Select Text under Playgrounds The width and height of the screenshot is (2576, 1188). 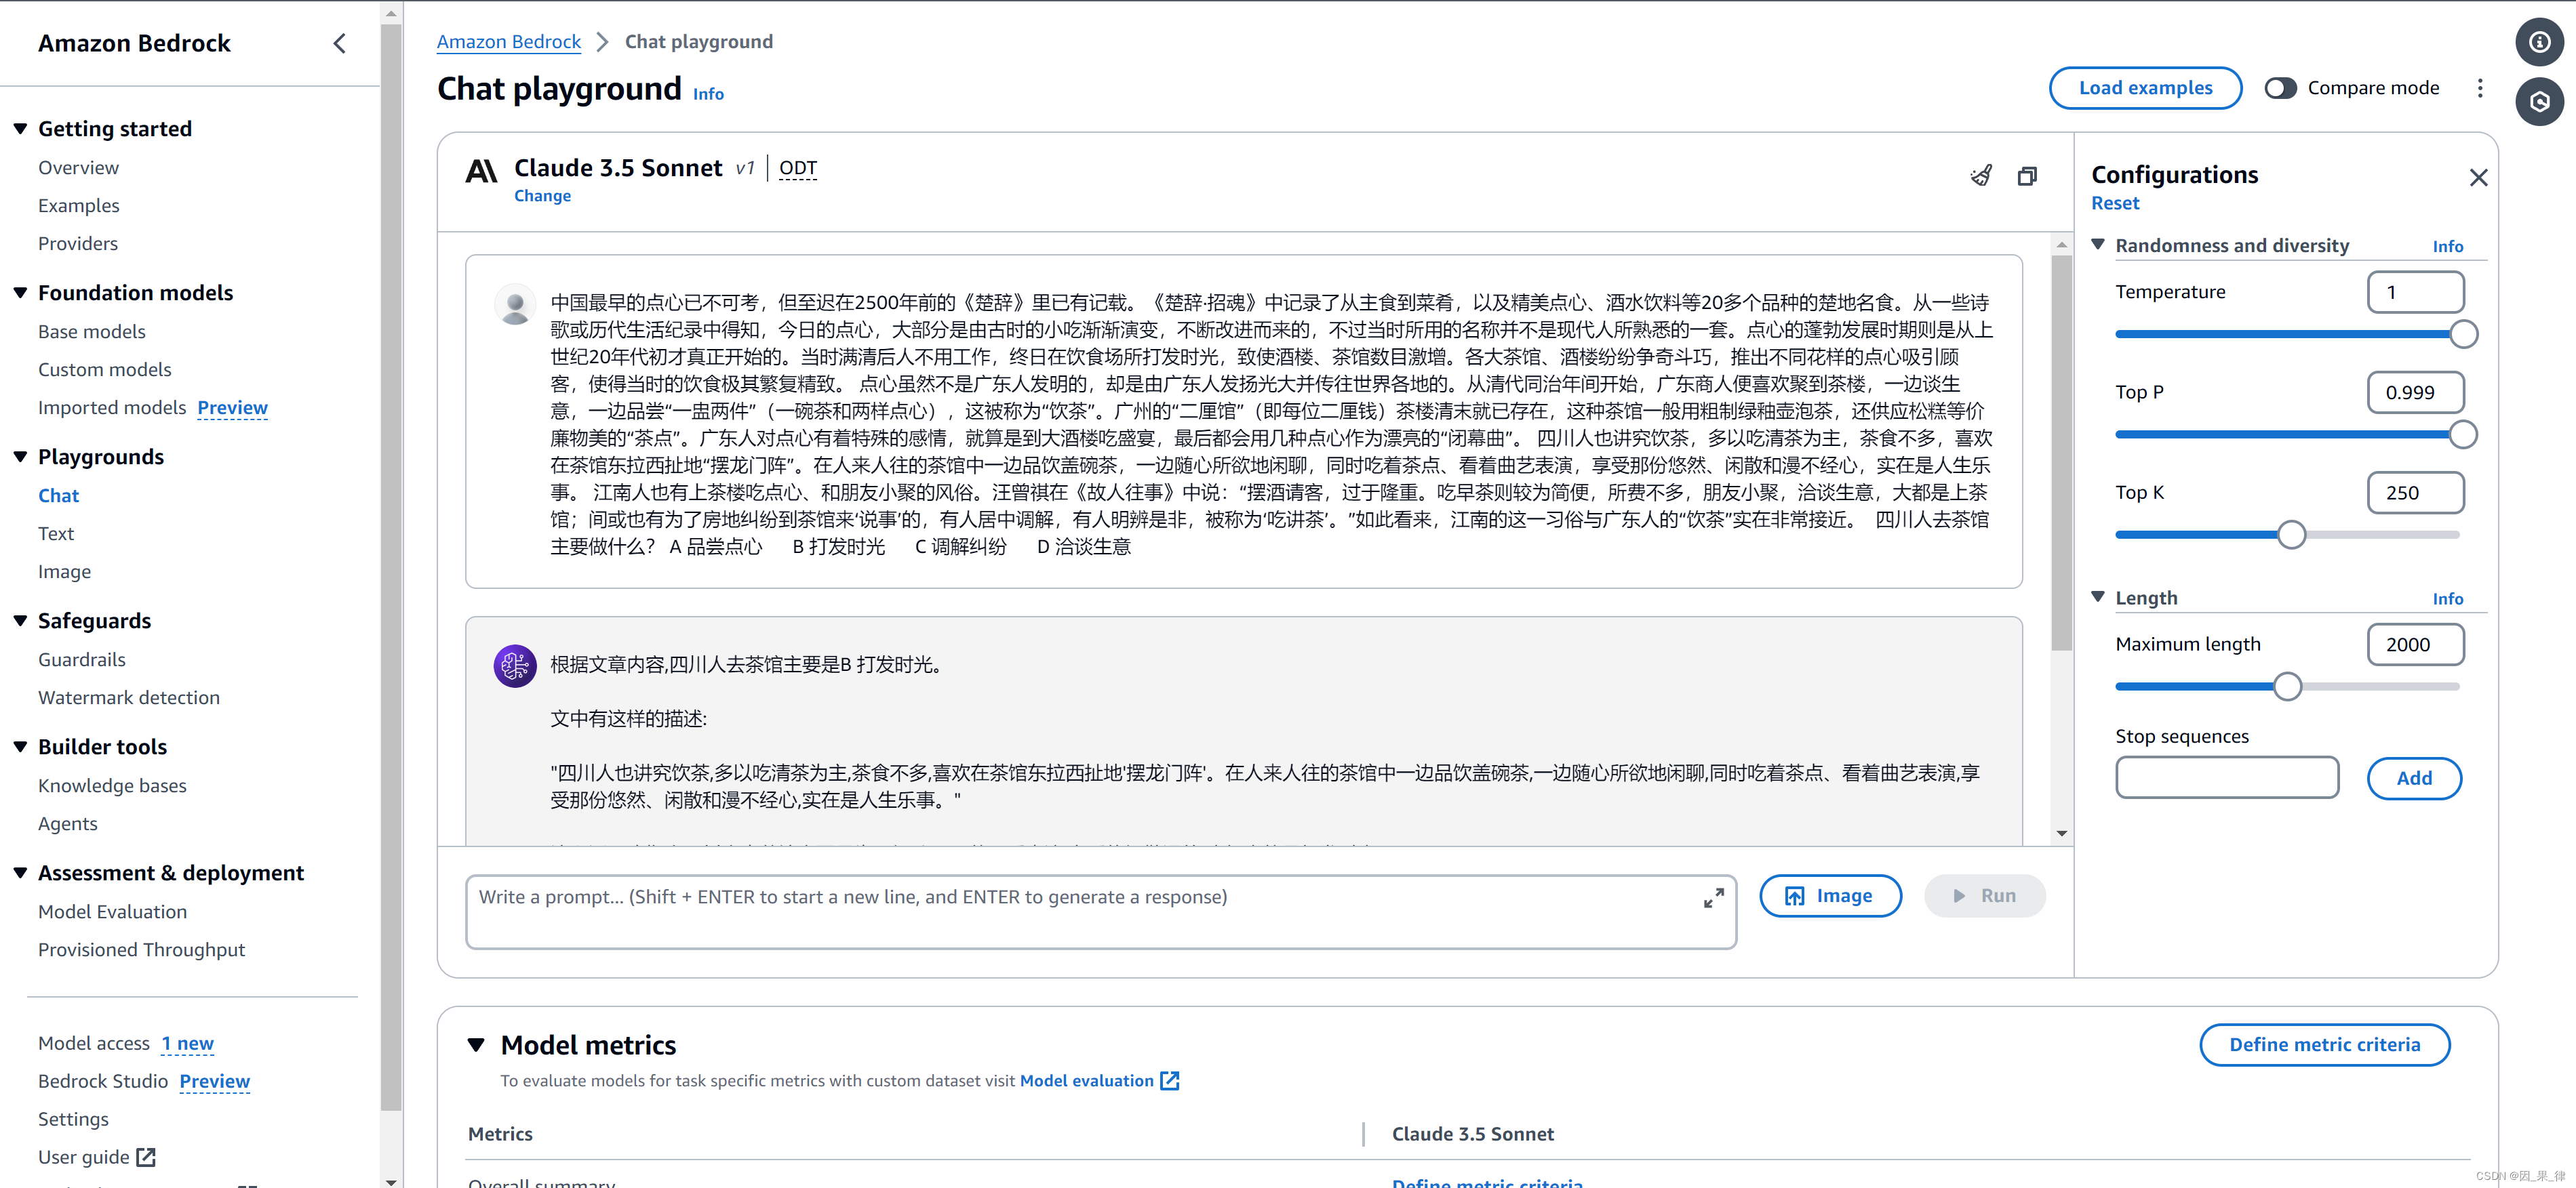click(x=56, y=533)
